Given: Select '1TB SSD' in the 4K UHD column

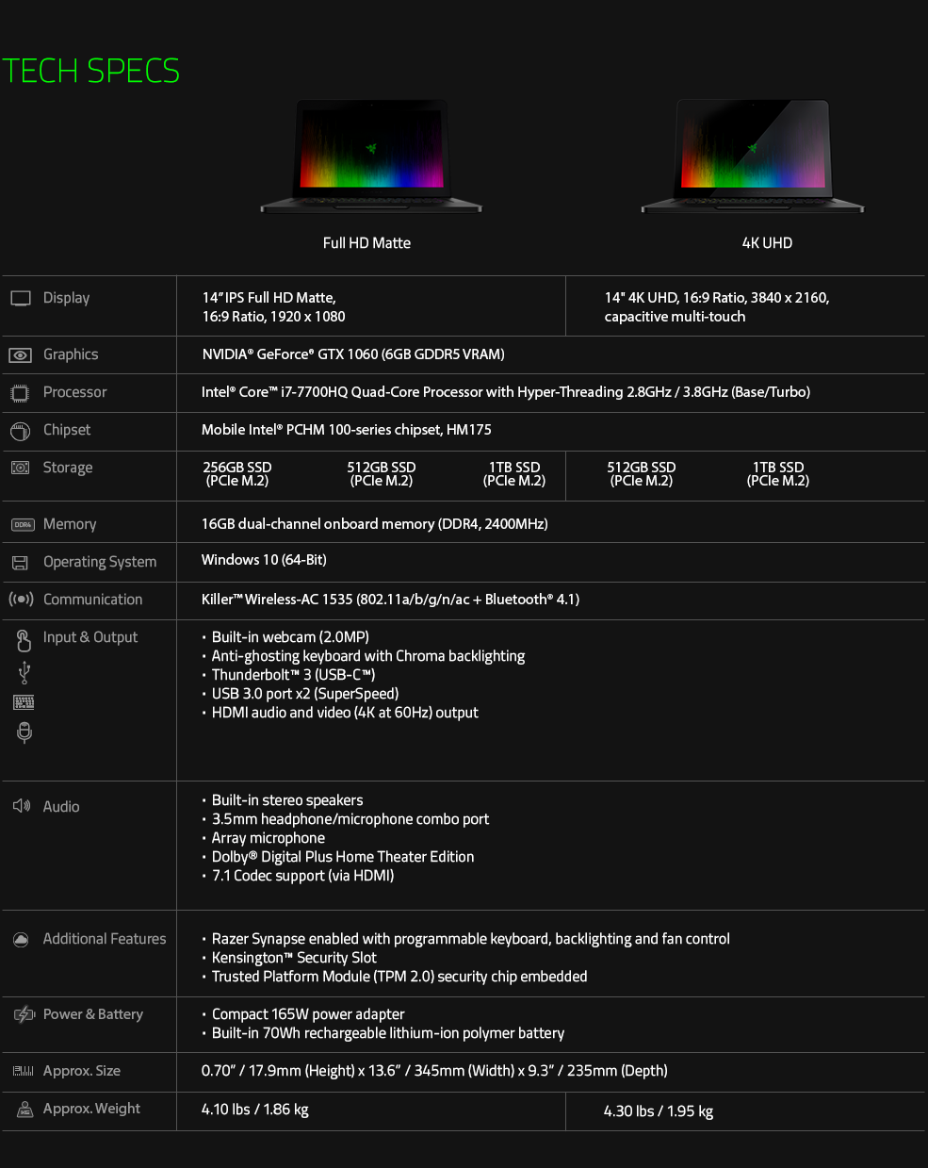Looking at the screenshot, I should click(778, 474).
